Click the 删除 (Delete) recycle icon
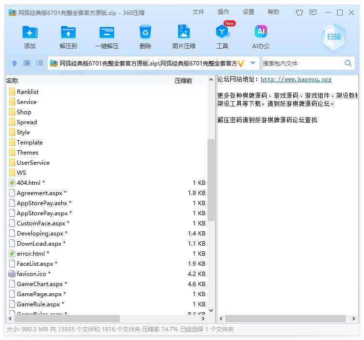364x340 pixels. (145, 32)
